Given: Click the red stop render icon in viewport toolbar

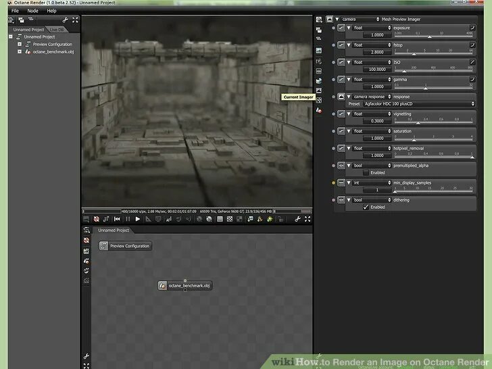Looking at the screenshot, I should (x=97, y=219).
